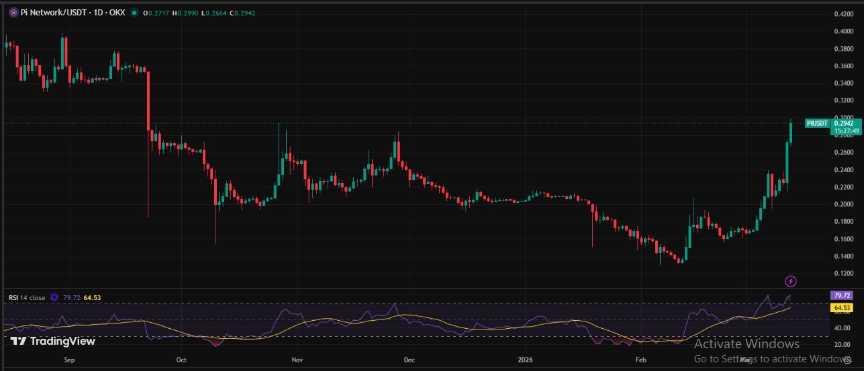The image size is (864, 371).
Task: Click the 0.4200 price axis label
Action: point(843,14)
